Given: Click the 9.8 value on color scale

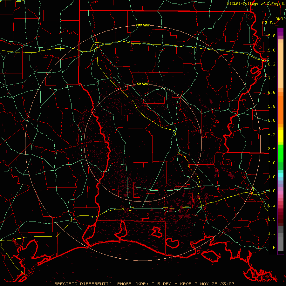Looking at the screenshot, I should [x=272, y=36].
